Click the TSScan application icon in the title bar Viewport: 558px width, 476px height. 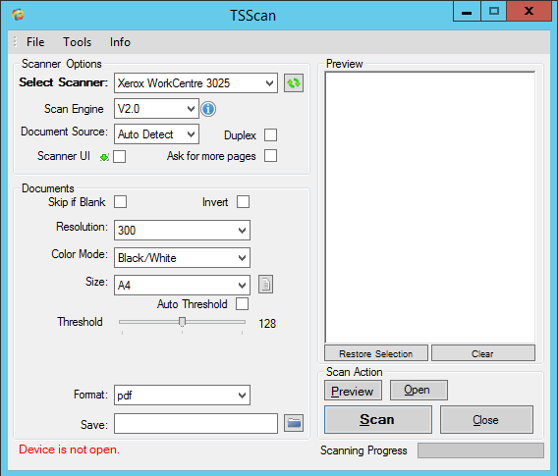18,15
